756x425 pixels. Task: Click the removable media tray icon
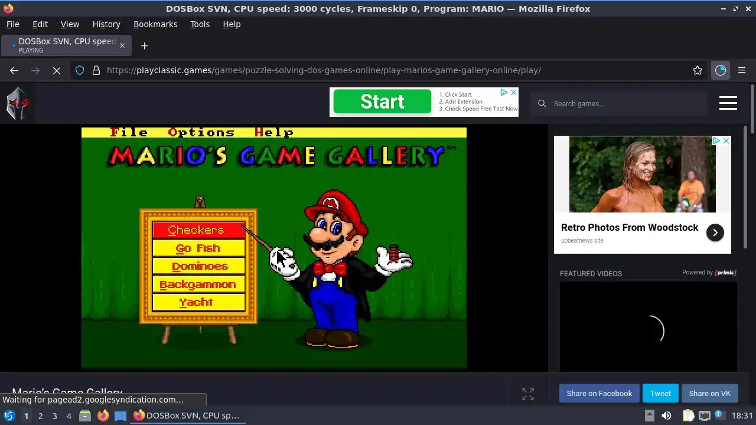click(x=649, y=416)
